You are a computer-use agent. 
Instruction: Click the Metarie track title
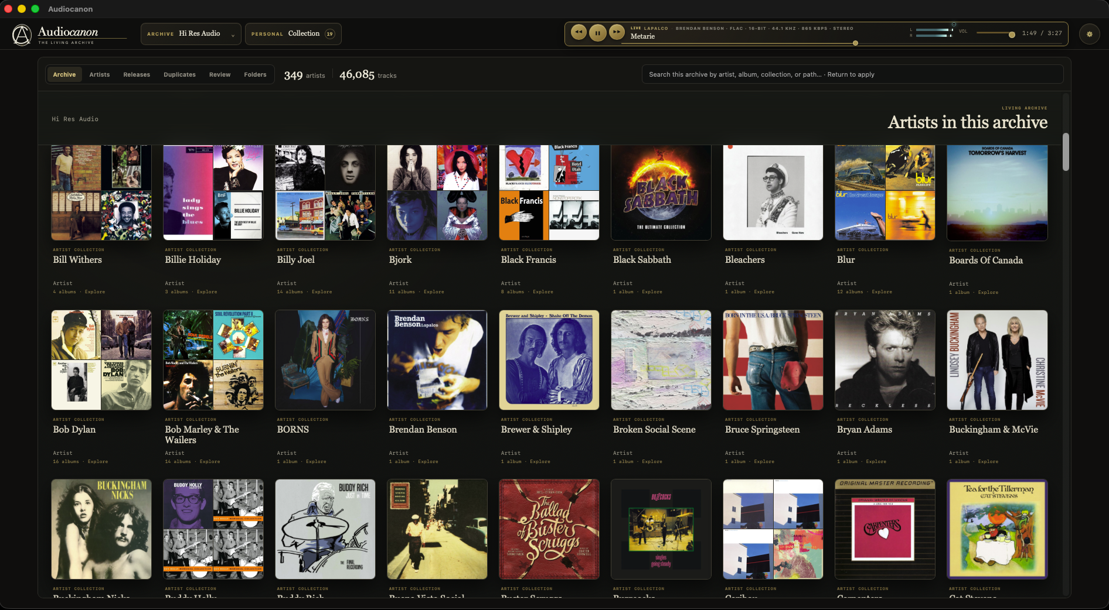tap(642, 36)
